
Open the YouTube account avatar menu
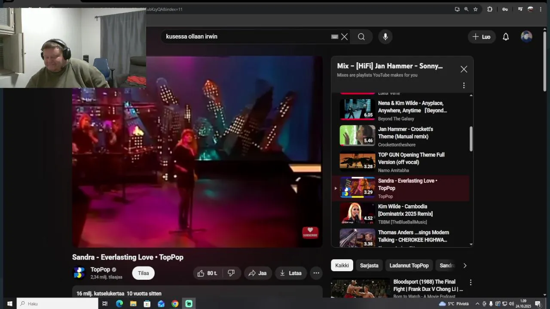click(x=526, y=37)
